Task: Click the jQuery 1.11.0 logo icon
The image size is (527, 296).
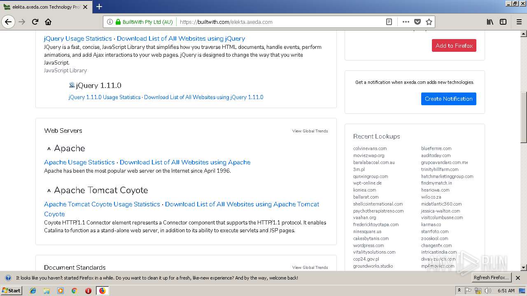Action: coord(72,85)
